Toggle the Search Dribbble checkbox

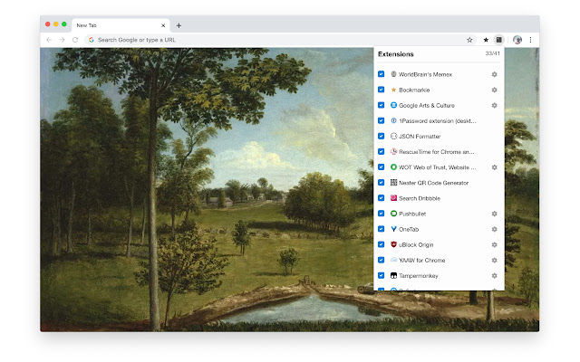click(x=381, y=198)
